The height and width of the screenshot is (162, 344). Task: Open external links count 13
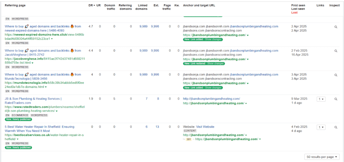[x=157, y=127]
